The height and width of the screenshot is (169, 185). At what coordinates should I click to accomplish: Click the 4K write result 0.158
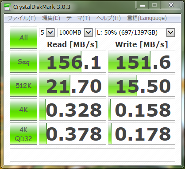coord(142,110)
